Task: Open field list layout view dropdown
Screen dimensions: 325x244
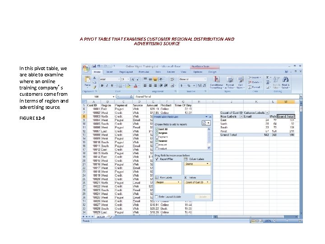Action: [206, 123]
